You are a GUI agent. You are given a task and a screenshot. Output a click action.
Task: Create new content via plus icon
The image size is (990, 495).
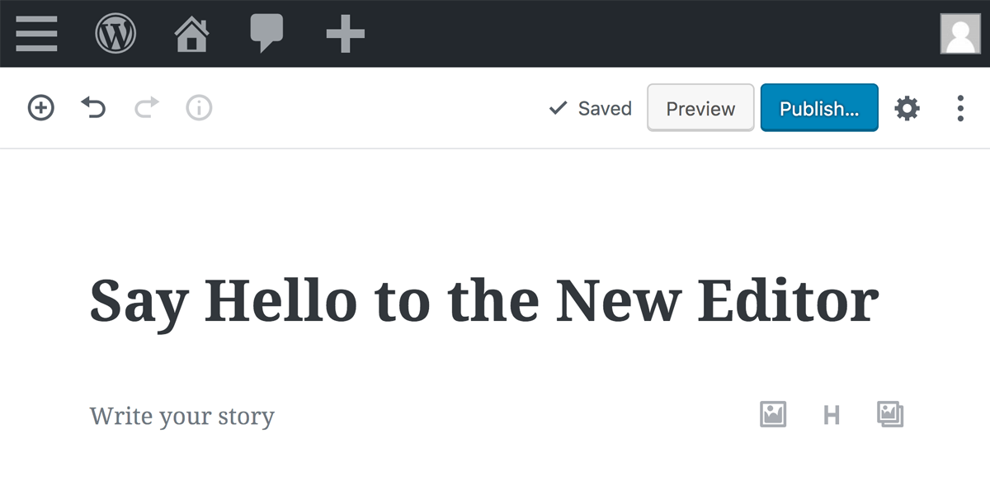click(x=344, y=33)
